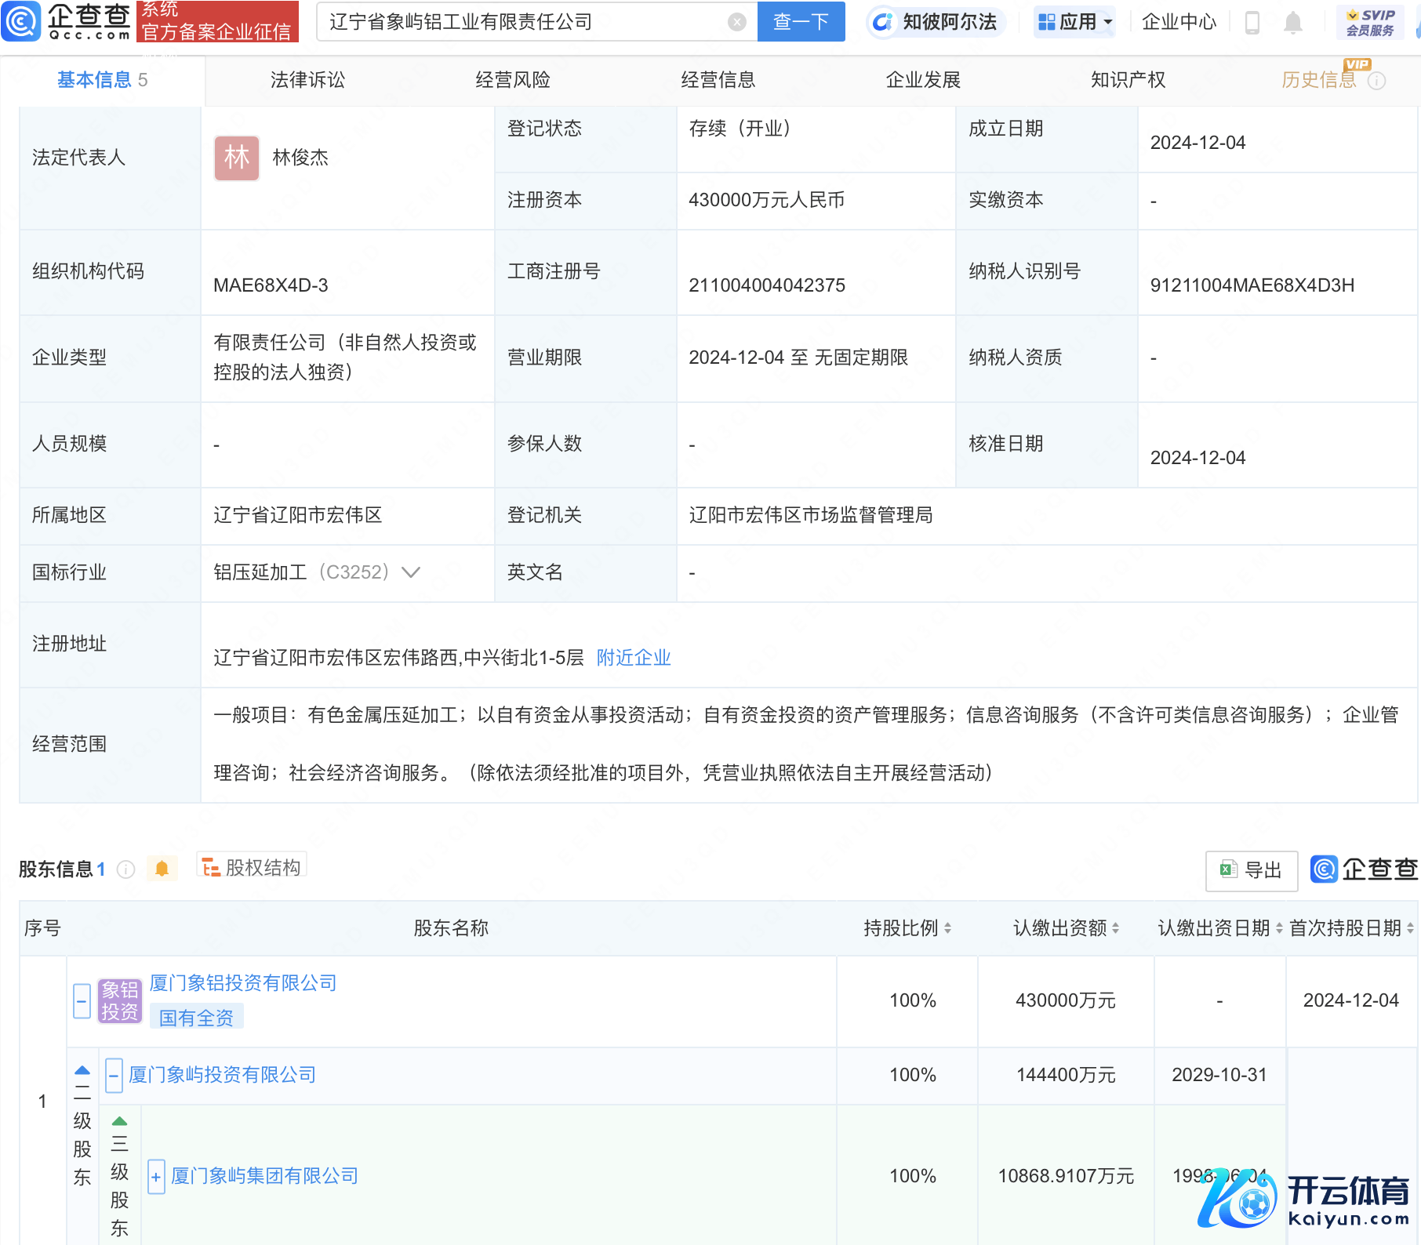Switch to the 法律诉讼 tab
Screen dimensions: 1421x1245
[307, 80]
